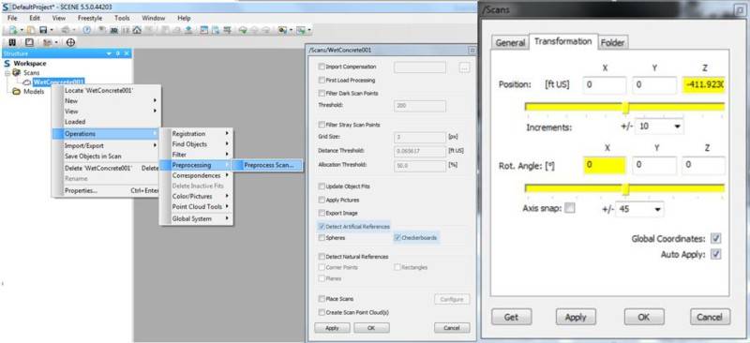Click the new project icon in toolbar
This screenshot has width=750, height=343.
pyautogui.click(x=13, y=30)
